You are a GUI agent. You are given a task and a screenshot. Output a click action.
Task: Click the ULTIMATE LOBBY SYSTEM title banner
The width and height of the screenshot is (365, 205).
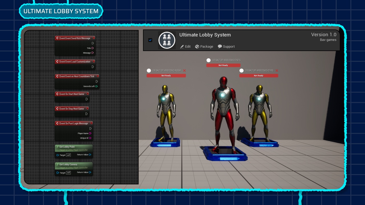[61, 11]
